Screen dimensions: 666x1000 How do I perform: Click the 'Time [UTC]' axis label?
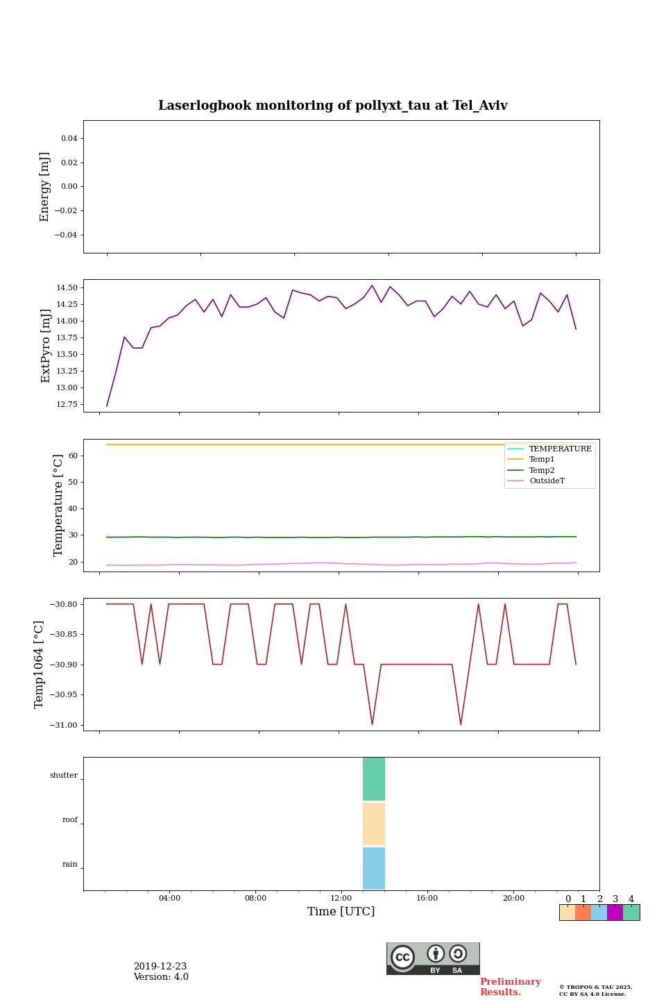(x=341, y=912)
